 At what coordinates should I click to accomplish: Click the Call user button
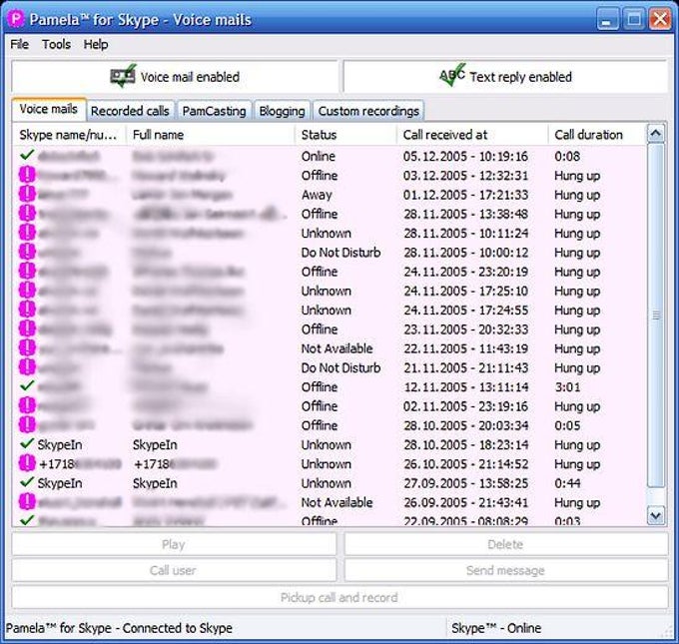pyautogui.click(x=174, y=570)
